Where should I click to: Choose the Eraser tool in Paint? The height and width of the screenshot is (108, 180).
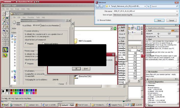pos(4,18)
